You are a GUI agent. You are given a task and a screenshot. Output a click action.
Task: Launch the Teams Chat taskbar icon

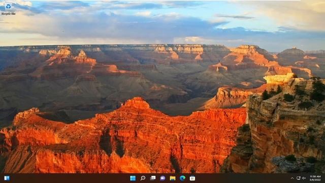tap(162, 178)
